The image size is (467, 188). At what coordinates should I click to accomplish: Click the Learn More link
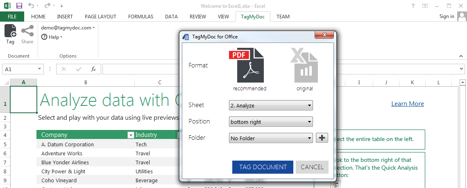coord(408,104)
